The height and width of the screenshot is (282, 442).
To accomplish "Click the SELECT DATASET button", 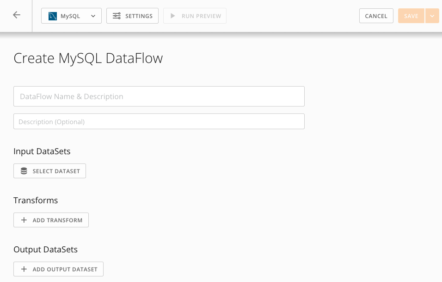I will pyautogui.click(x=49, y=170).
